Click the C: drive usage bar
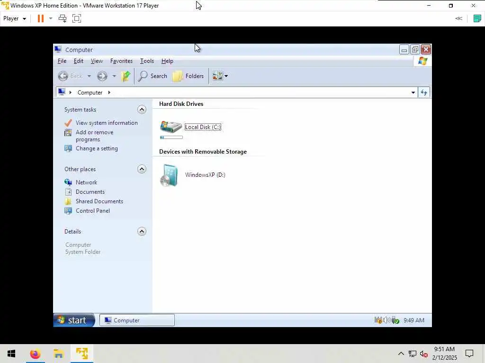 point(171,138)
